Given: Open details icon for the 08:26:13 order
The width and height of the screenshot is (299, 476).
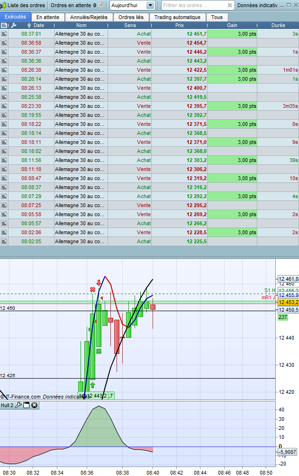Looking at the screenshot, I should (4, 88).
